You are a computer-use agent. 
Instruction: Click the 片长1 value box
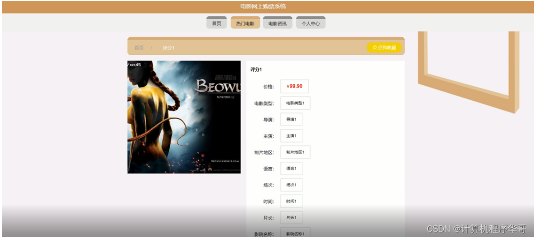coord(291,218)
